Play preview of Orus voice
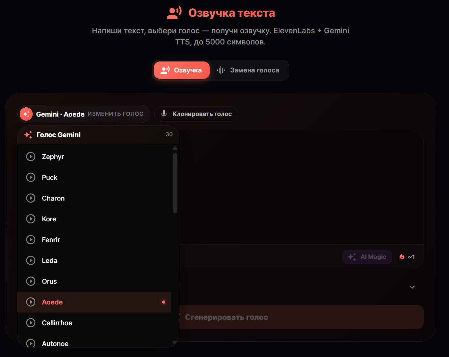The width and height of the screenshot is (449, 357). click(31, 281)
